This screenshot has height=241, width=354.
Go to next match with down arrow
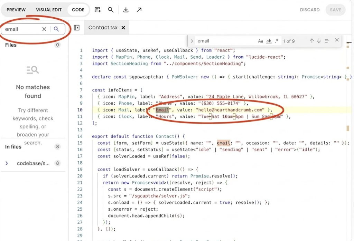tap(319, 41)
